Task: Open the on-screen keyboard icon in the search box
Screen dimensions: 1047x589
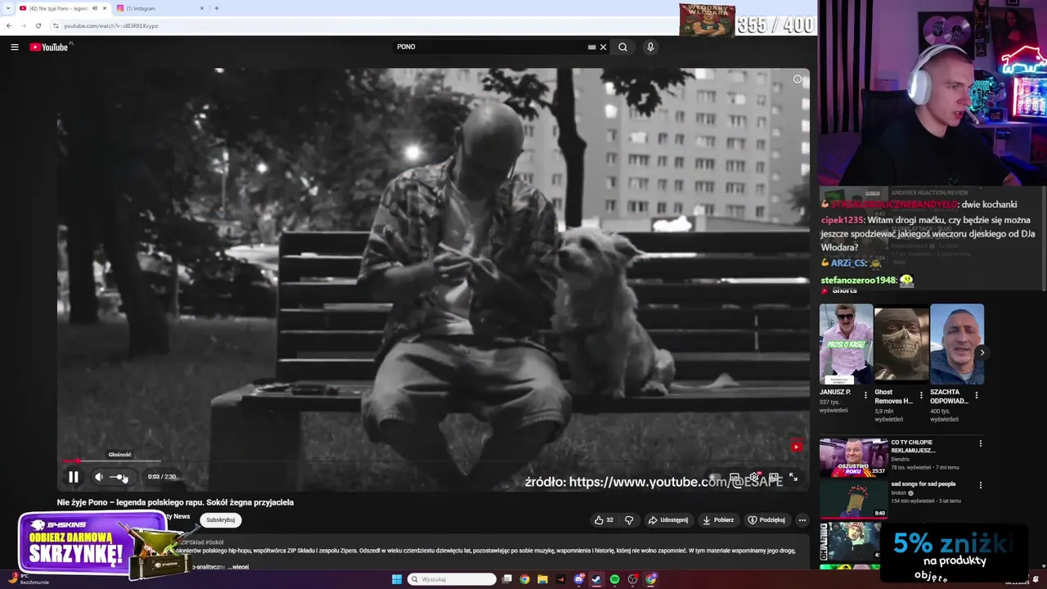Action: tap(591, 47)
